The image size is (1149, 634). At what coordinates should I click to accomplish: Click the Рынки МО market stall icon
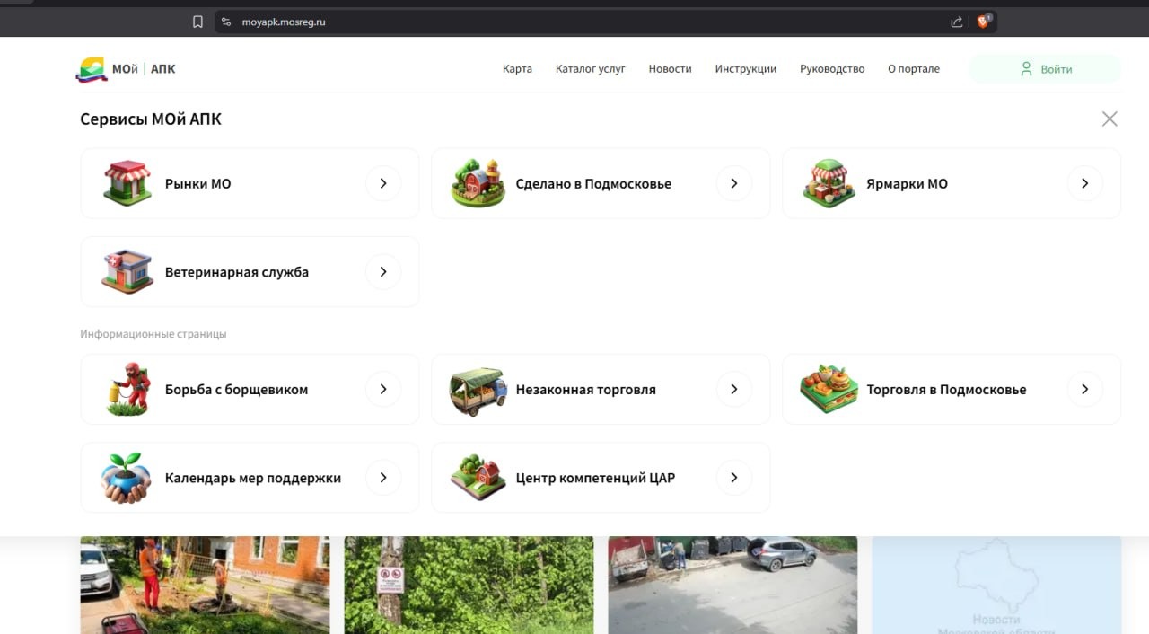coord(127,183)
